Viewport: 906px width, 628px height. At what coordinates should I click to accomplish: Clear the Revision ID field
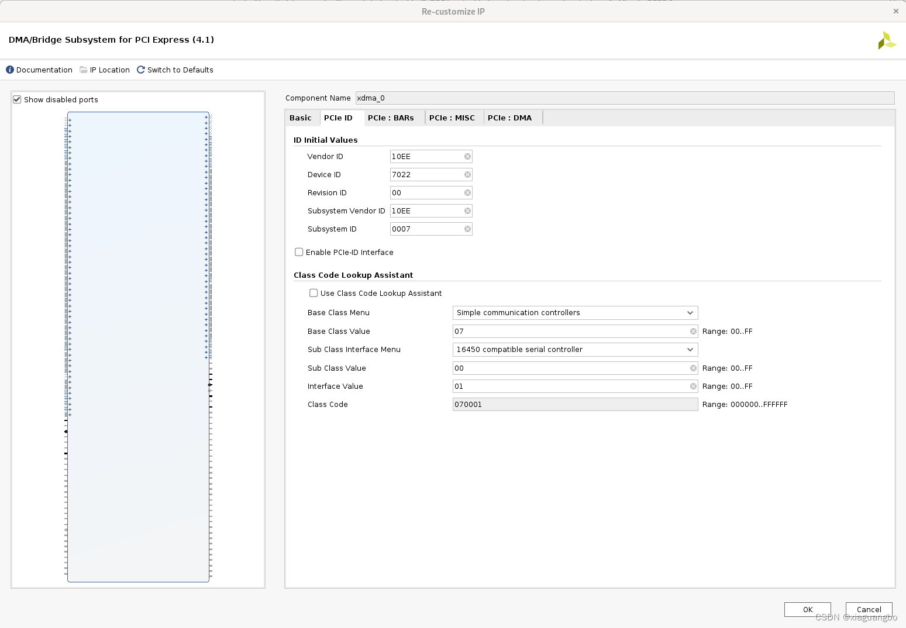pyautogui.click(x=467, y=193)
